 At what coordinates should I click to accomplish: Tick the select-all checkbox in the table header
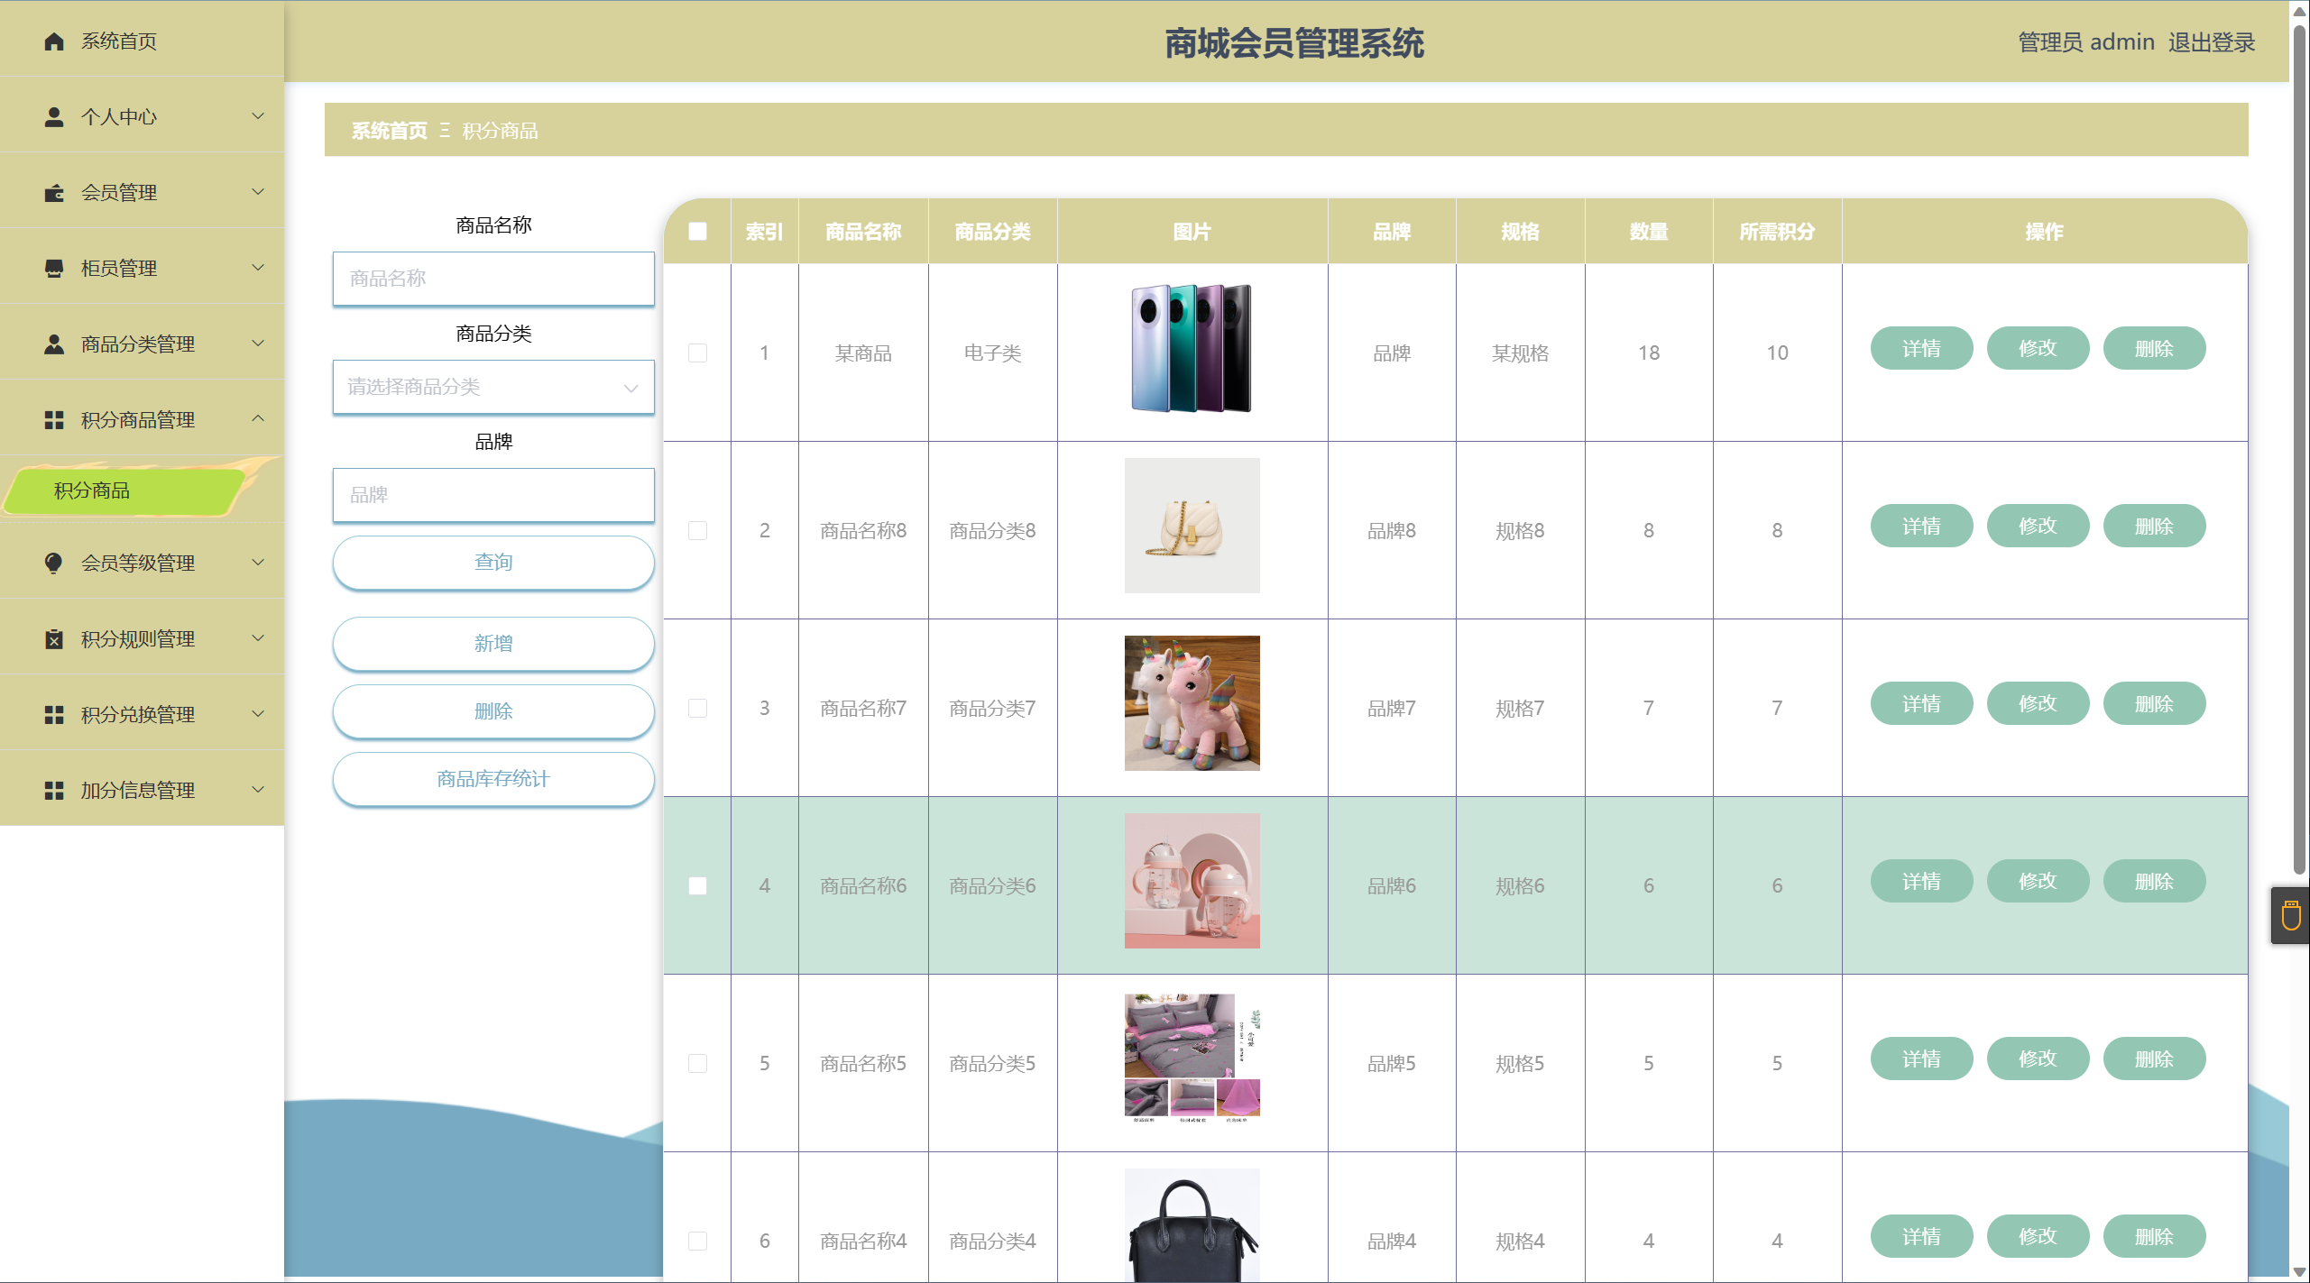click(x=697, y=232)
